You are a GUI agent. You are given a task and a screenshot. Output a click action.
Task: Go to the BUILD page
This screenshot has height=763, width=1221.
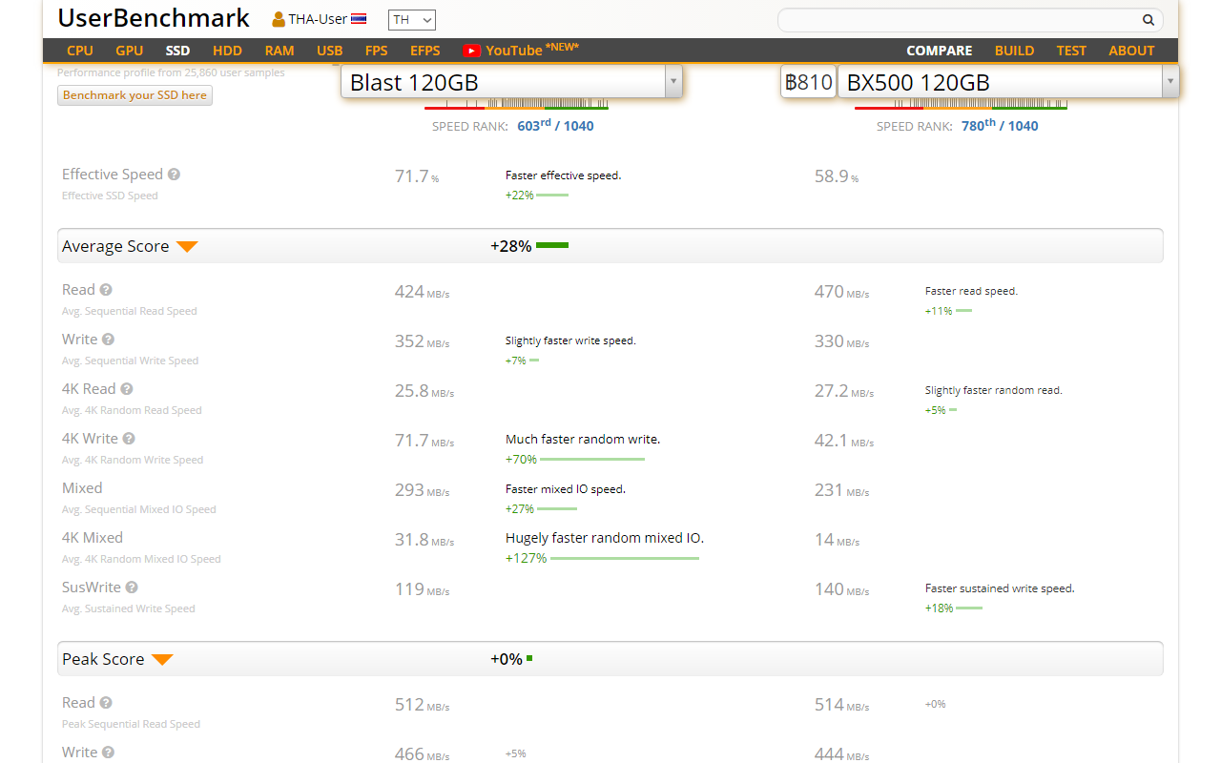(x=1014, y=51)
